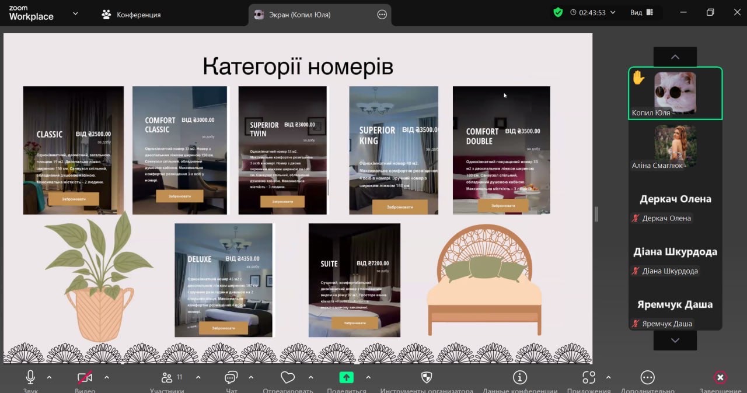Click the CLASSIC room title
The width and height of the screenshot is (747, 393).
(49, 135)
